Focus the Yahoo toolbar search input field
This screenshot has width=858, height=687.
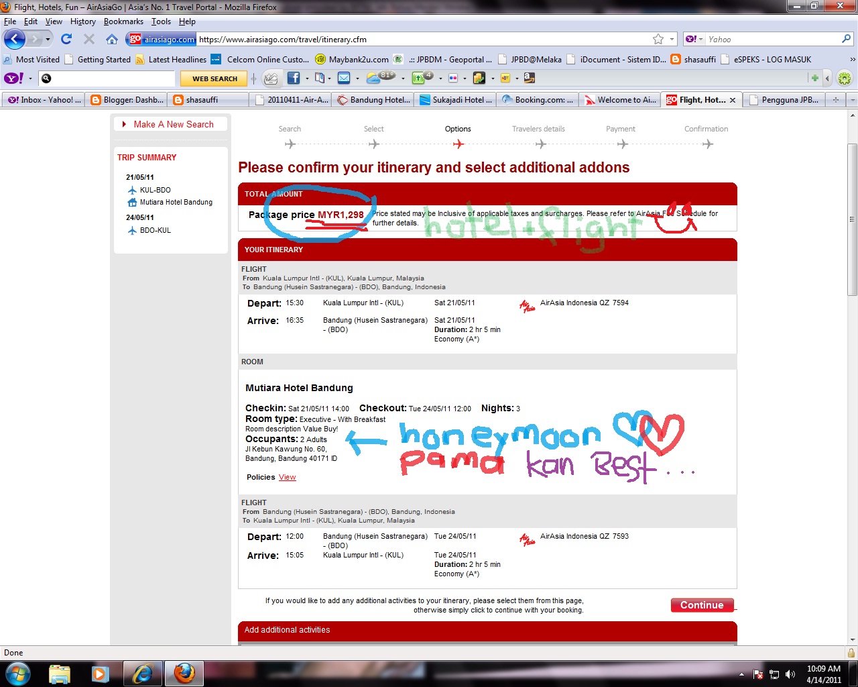[114, 78]
